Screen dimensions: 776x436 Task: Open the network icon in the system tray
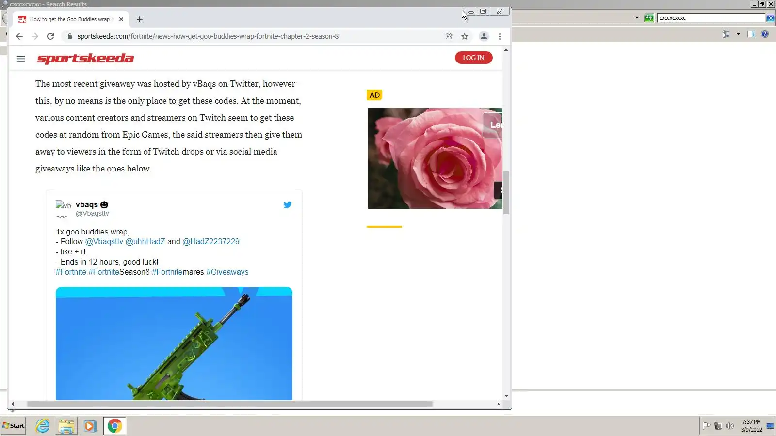pos(718,426)
